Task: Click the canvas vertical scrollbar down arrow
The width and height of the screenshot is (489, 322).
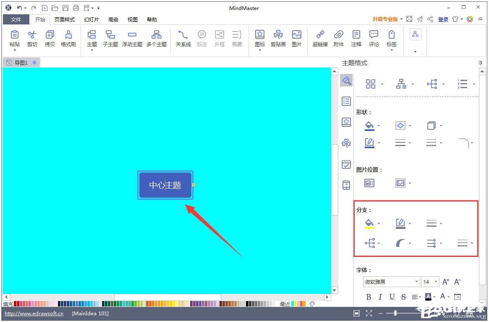Action: (335, 290)
